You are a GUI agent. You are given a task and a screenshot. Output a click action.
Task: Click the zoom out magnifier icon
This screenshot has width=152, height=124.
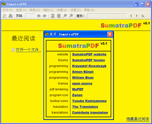65,16
